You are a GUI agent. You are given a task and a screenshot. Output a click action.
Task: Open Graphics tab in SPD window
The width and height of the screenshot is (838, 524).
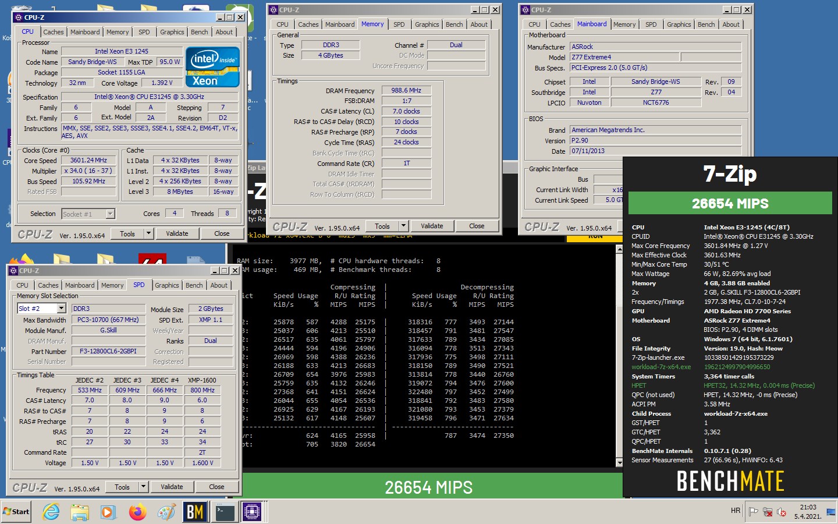167,285
